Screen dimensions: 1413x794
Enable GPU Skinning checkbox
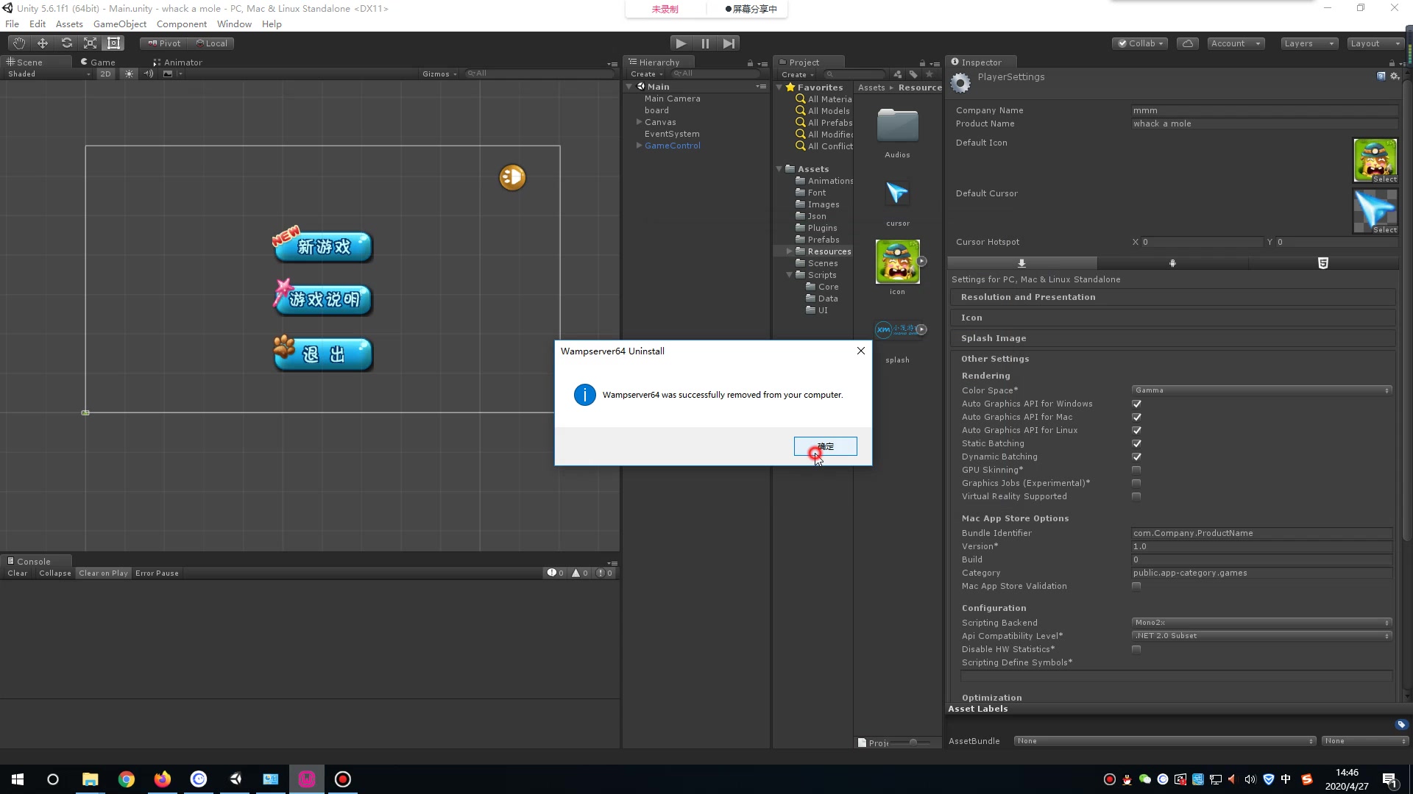pos(1136,470)
